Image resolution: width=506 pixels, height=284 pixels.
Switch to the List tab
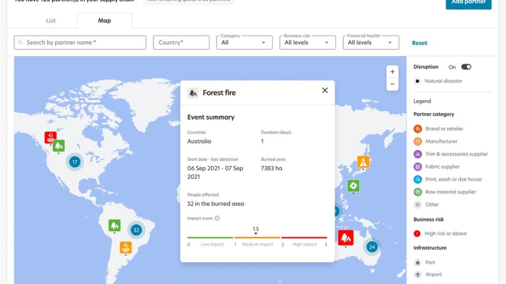point(51,21)
